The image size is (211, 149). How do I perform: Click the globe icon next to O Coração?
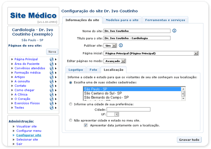[x=52, y=99]
